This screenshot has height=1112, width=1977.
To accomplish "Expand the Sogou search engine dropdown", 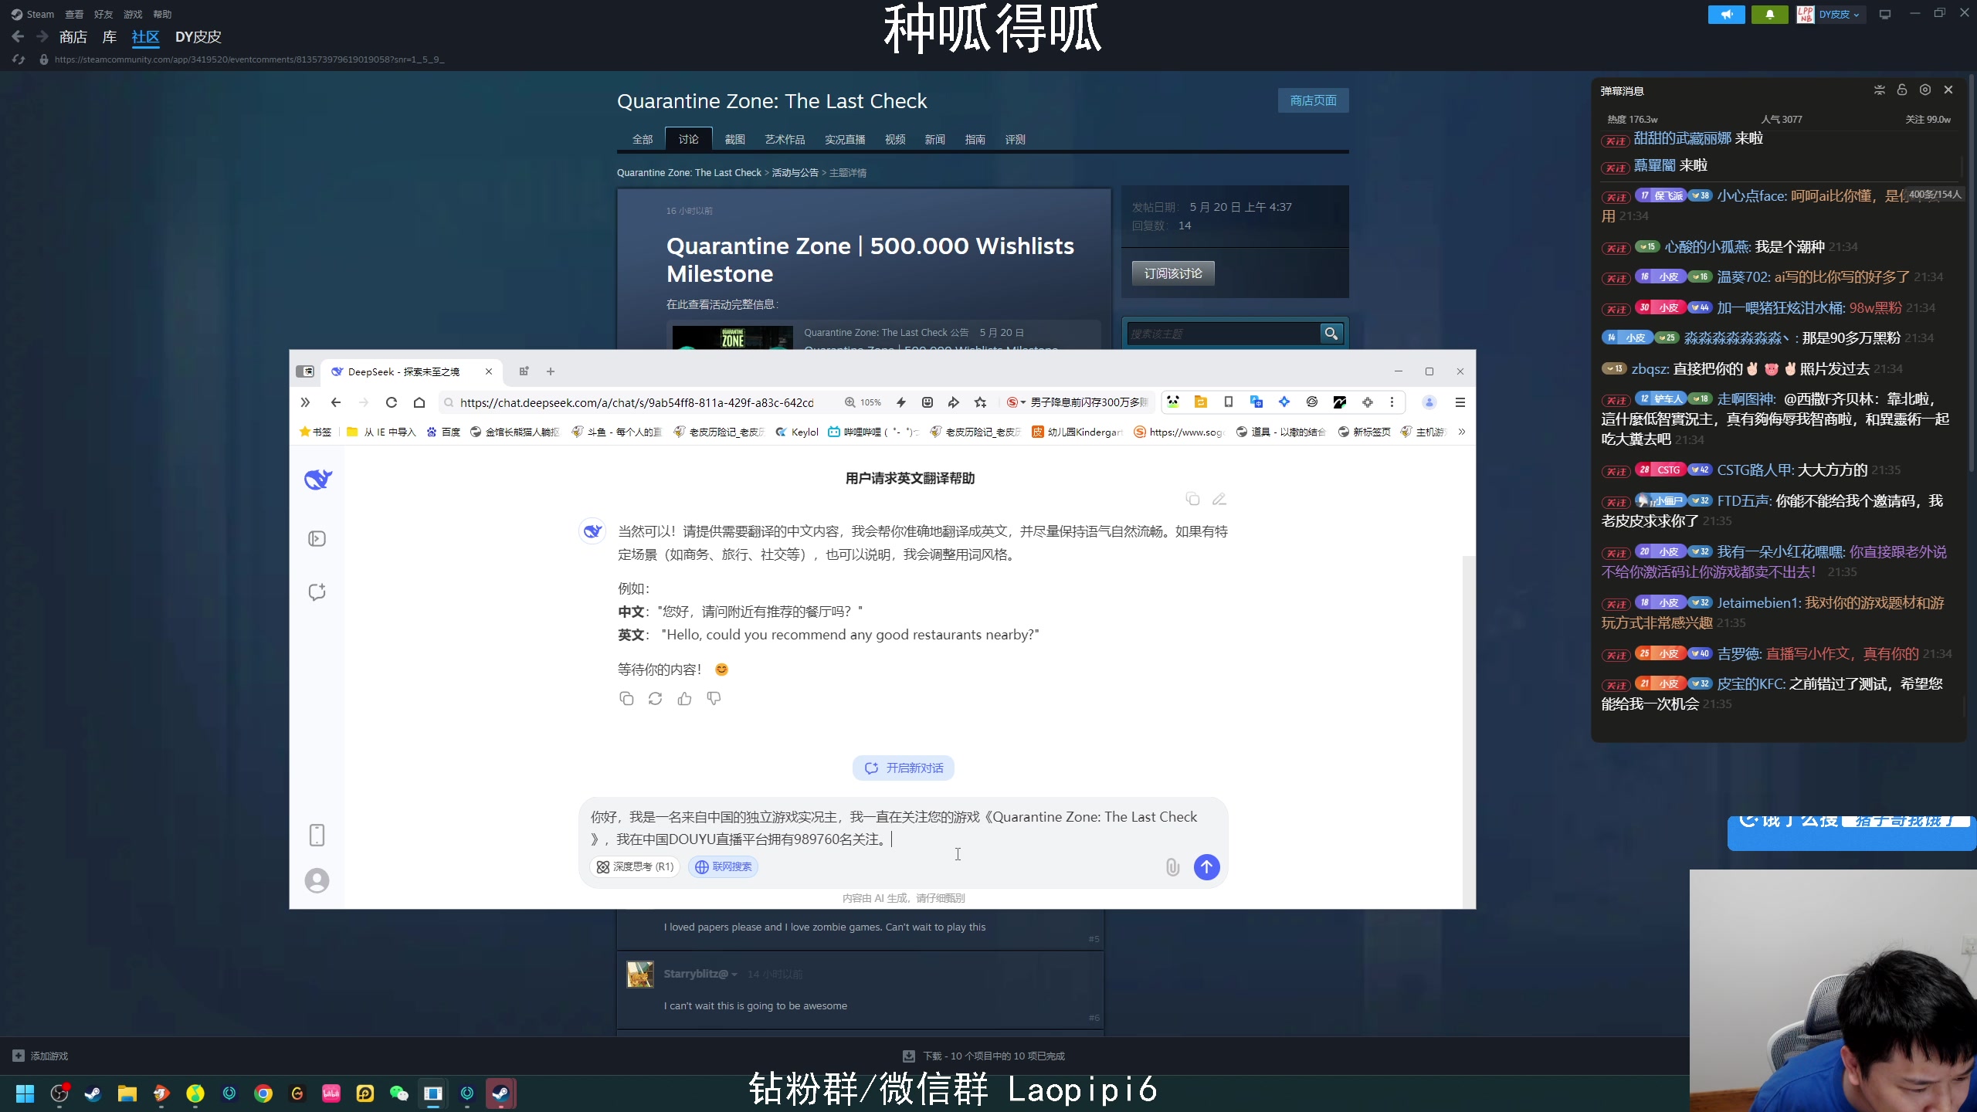I will (x=1023, y=402).
